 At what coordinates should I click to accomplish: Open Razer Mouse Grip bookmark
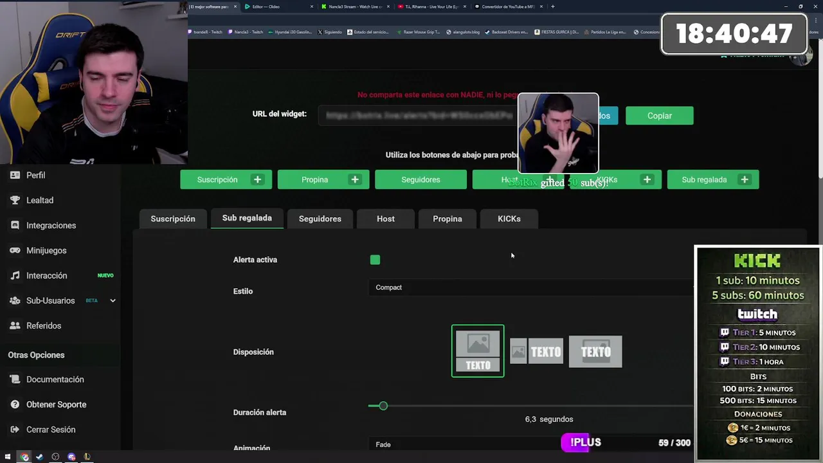pos(419,32)
